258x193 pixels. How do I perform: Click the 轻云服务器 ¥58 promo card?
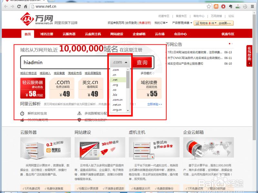tap(33, 88)
